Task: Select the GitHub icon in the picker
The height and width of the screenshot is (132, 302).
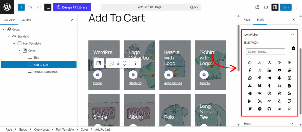Action: coord(269,109)
